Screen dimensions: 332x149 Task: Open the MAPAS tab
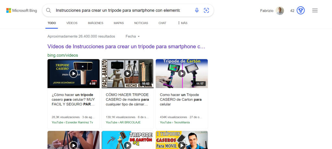[119, 23]
